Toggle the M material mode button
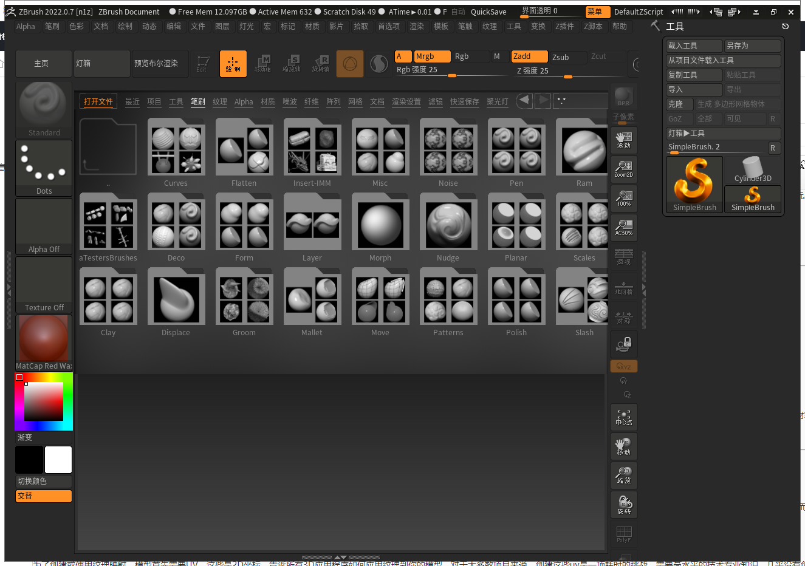Image resolution: width=805 pixels, height=566 pixels. tap(499, 56)
